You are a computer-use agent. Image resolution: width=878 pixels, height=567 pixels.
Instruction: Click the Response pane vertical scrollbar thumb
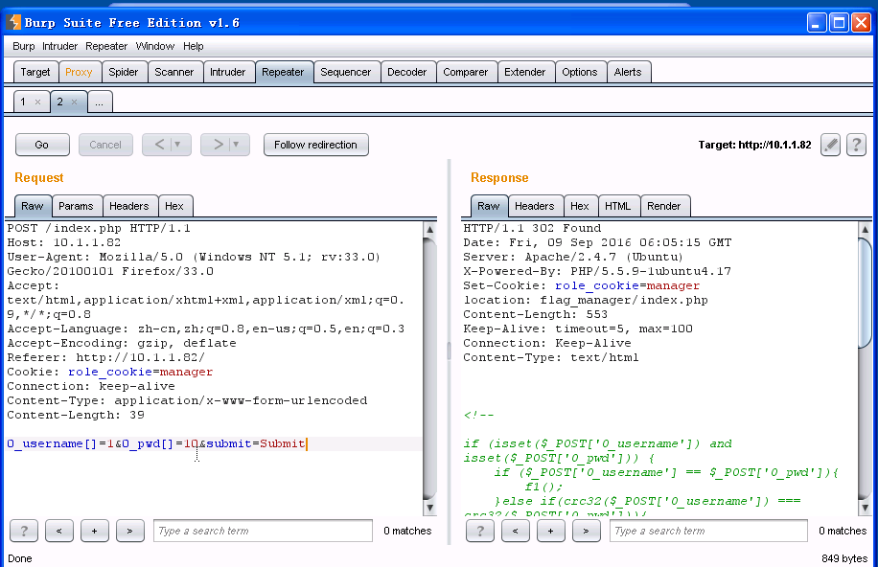pyautogui.click(x=865, y=293)
